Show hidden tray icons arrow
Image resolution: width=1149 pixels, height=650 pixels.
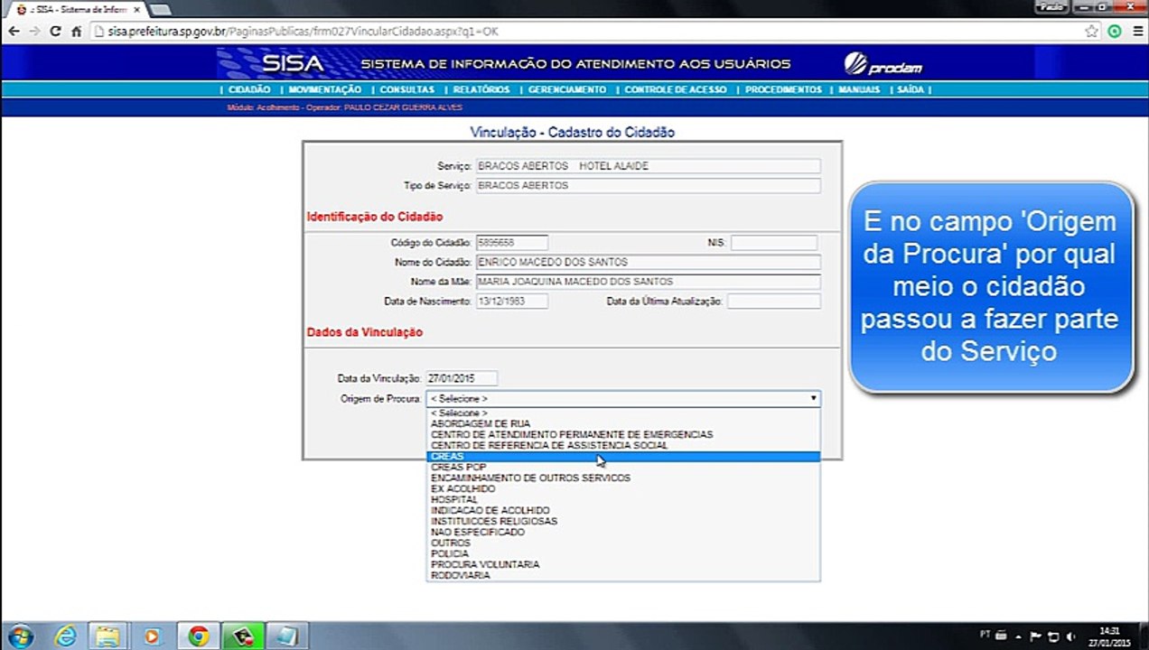pyautogui.click(x=1018, y=636)
